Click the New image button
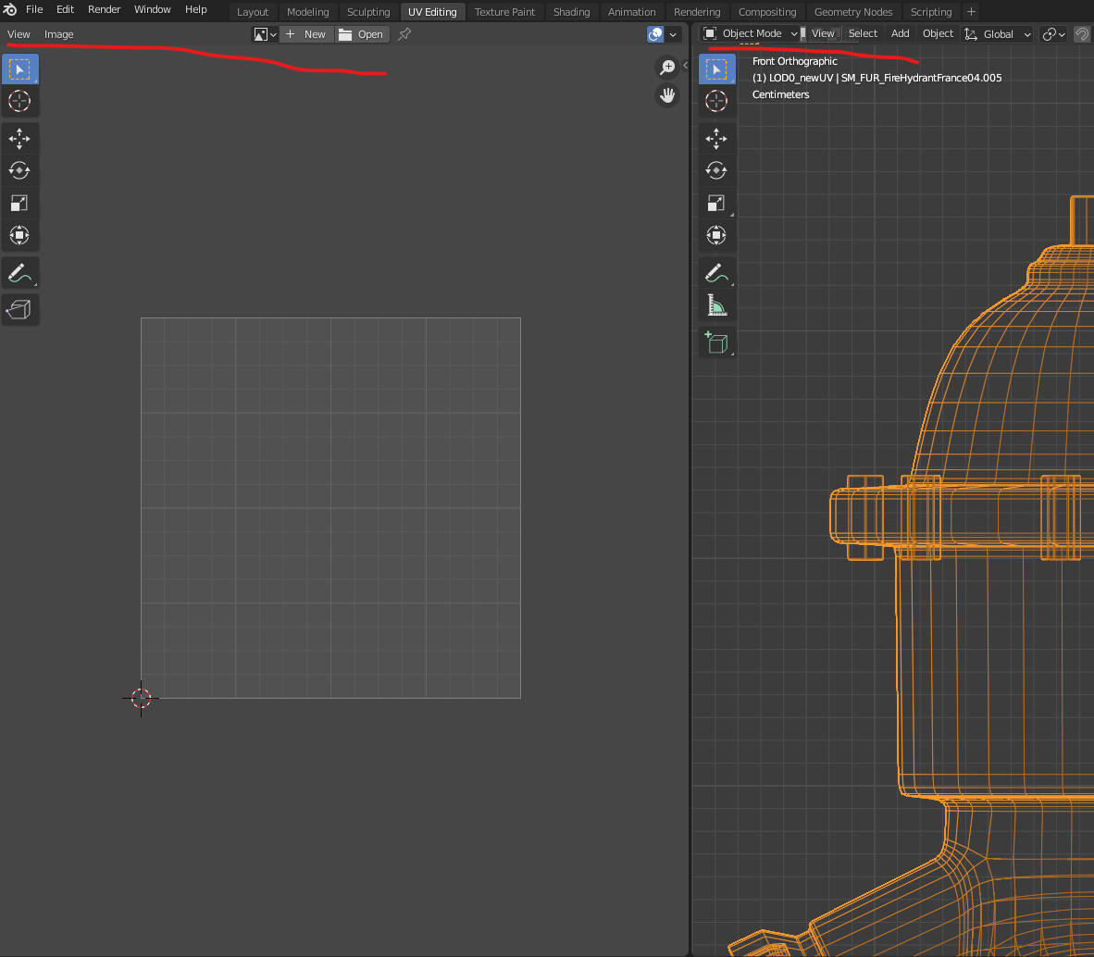Screen dimensions: 1094x957 click(x=306, y=34)
